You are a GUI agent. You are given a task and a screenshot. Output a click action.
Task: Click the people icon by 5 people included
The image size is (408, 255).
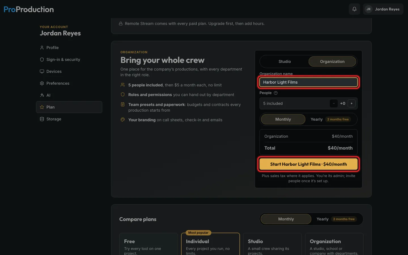[x=123, y=85]
